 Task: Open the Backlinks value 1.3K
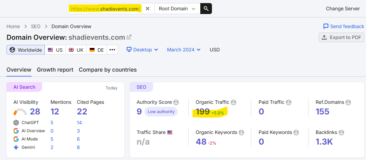(324, 141)
